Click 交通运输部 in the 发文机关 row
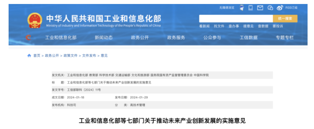Viewport: 314px width, 129px height. point(123,75)
